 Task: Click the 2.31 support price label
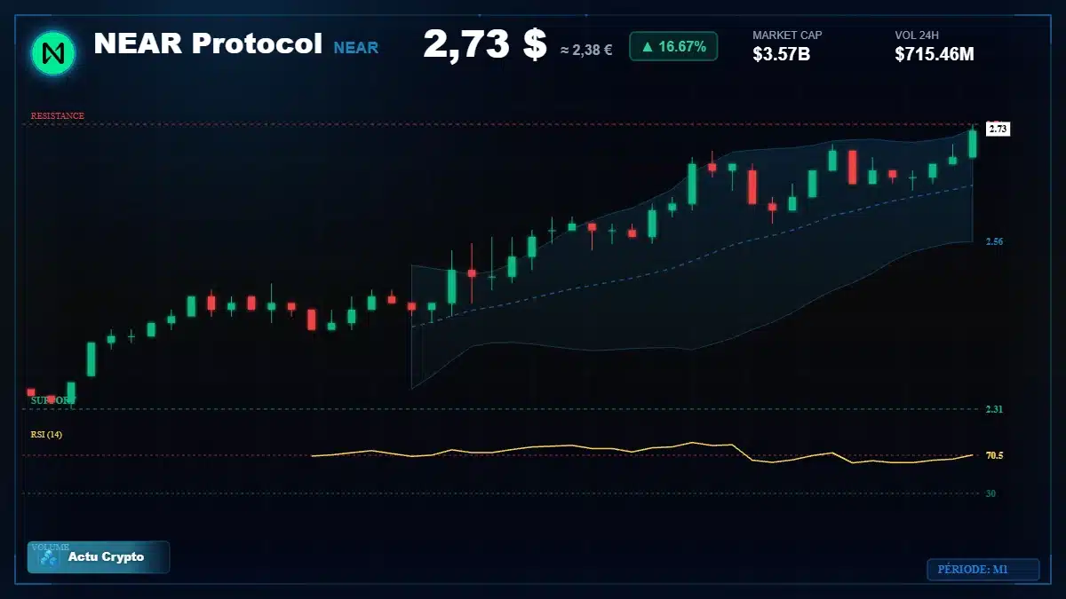tap(995, 409)
